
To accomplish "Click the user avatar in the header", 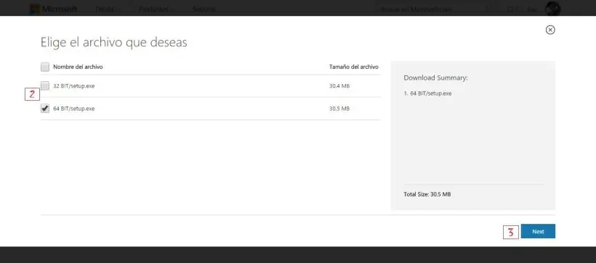I will point(552,9).
